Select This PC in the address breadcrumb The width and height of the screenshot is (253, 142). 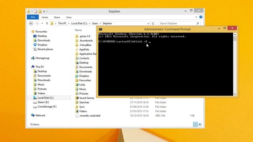(62, 24)
